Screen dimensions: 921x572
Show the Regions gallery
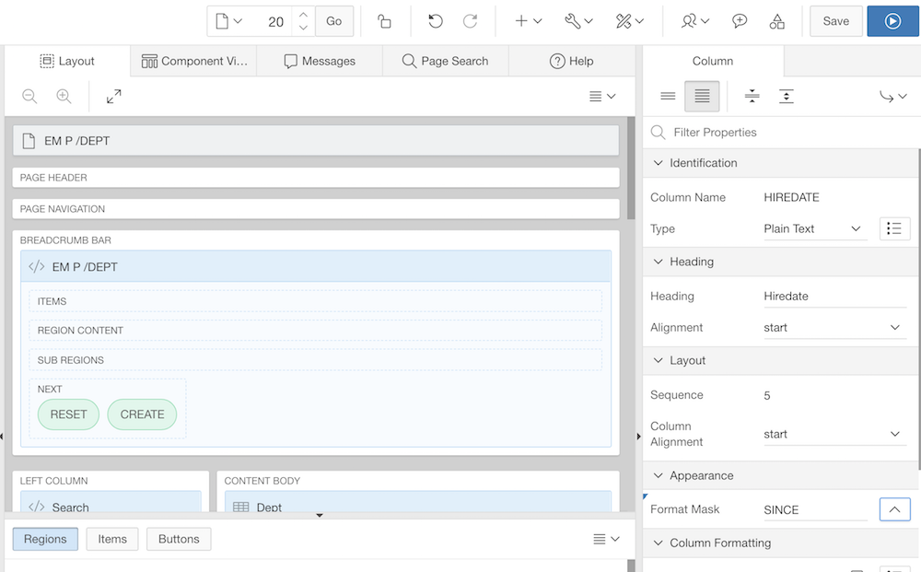[x=45, y=539]
